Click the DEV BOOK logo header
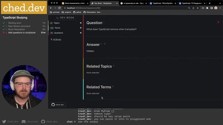The width and height of the screenshot is (223, 125). pos(65,18)
